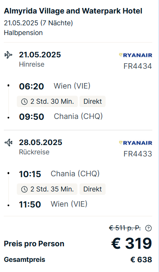Click the 10:15 Chania (CHQ) departure

tap(59, 174)
